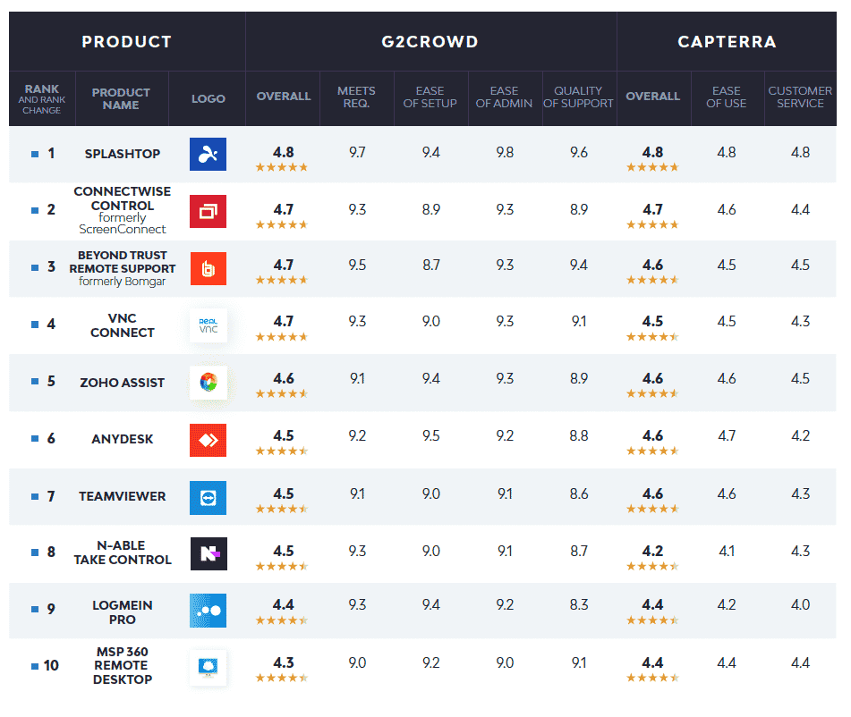This screenshot has height=717, width=851.
Task: Select AnyDesk's 9.5 Ease of Setup score
Action: coord(431,436)
